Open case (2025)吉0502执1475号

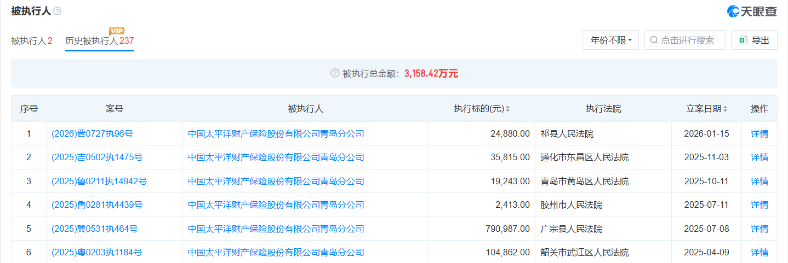pyautogui.click(x=97, y=157)
